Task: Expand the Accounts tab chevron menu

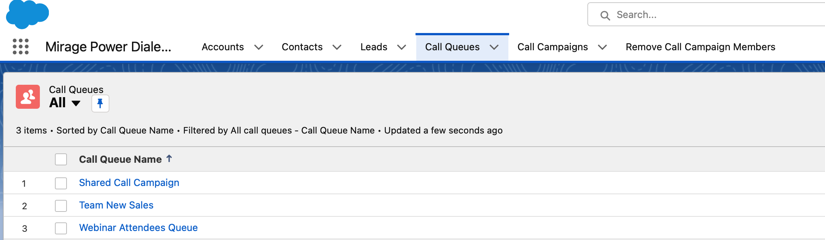Action: [x=259, y=47]
